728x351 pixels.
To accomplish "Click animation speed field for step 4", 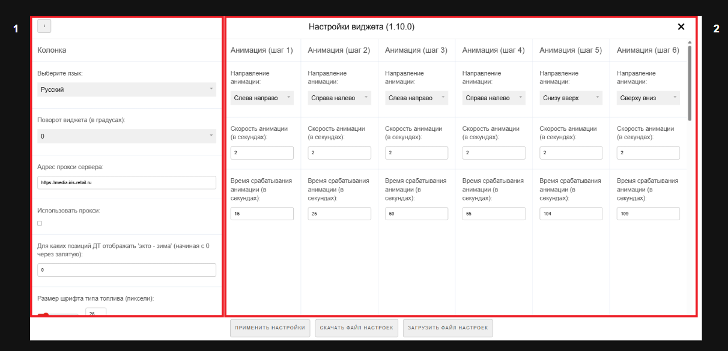I will coord(493,153).
